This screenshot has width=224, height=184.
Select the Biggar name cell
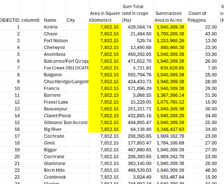coord(51,150)
